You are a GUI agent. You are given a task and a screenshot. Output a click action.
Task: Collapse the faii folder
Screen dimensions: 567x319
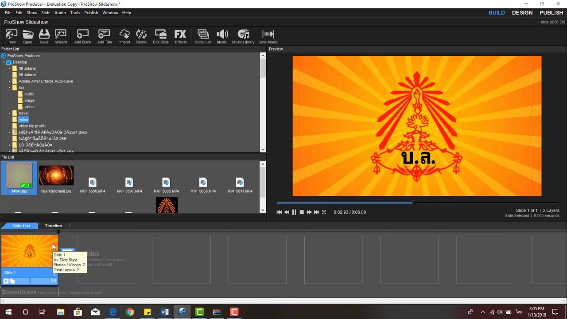[9, 88]
